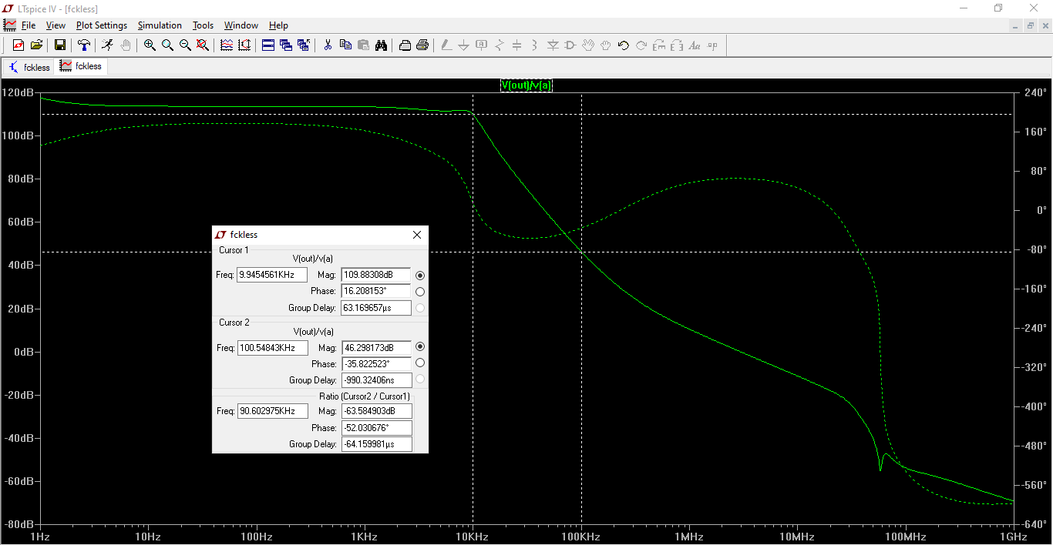Click the Place Component gate icon

pyautogui.click(x=570, y=45)
